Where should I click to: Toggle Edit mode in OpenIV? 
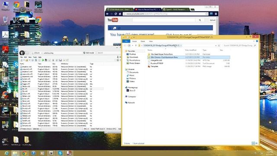88,53
